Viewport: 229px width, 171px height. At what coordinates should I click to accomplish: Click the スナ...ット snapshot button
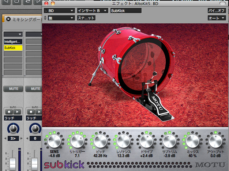pyautogui.click(x=86, y=18)
